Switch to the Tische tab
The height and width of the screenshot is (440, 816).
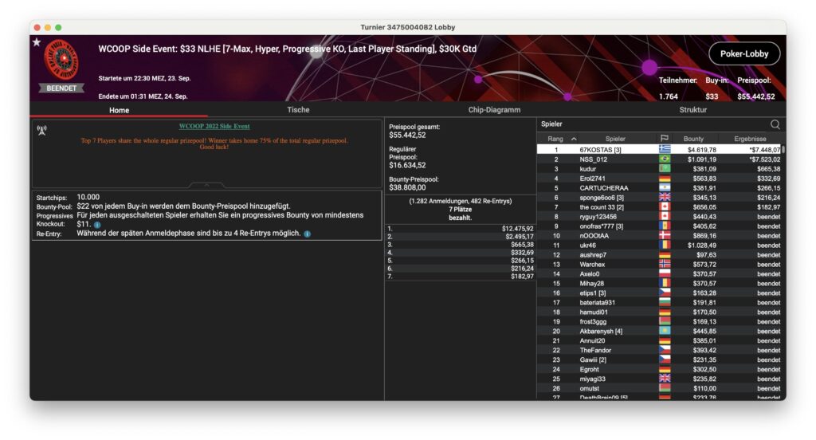298,110
